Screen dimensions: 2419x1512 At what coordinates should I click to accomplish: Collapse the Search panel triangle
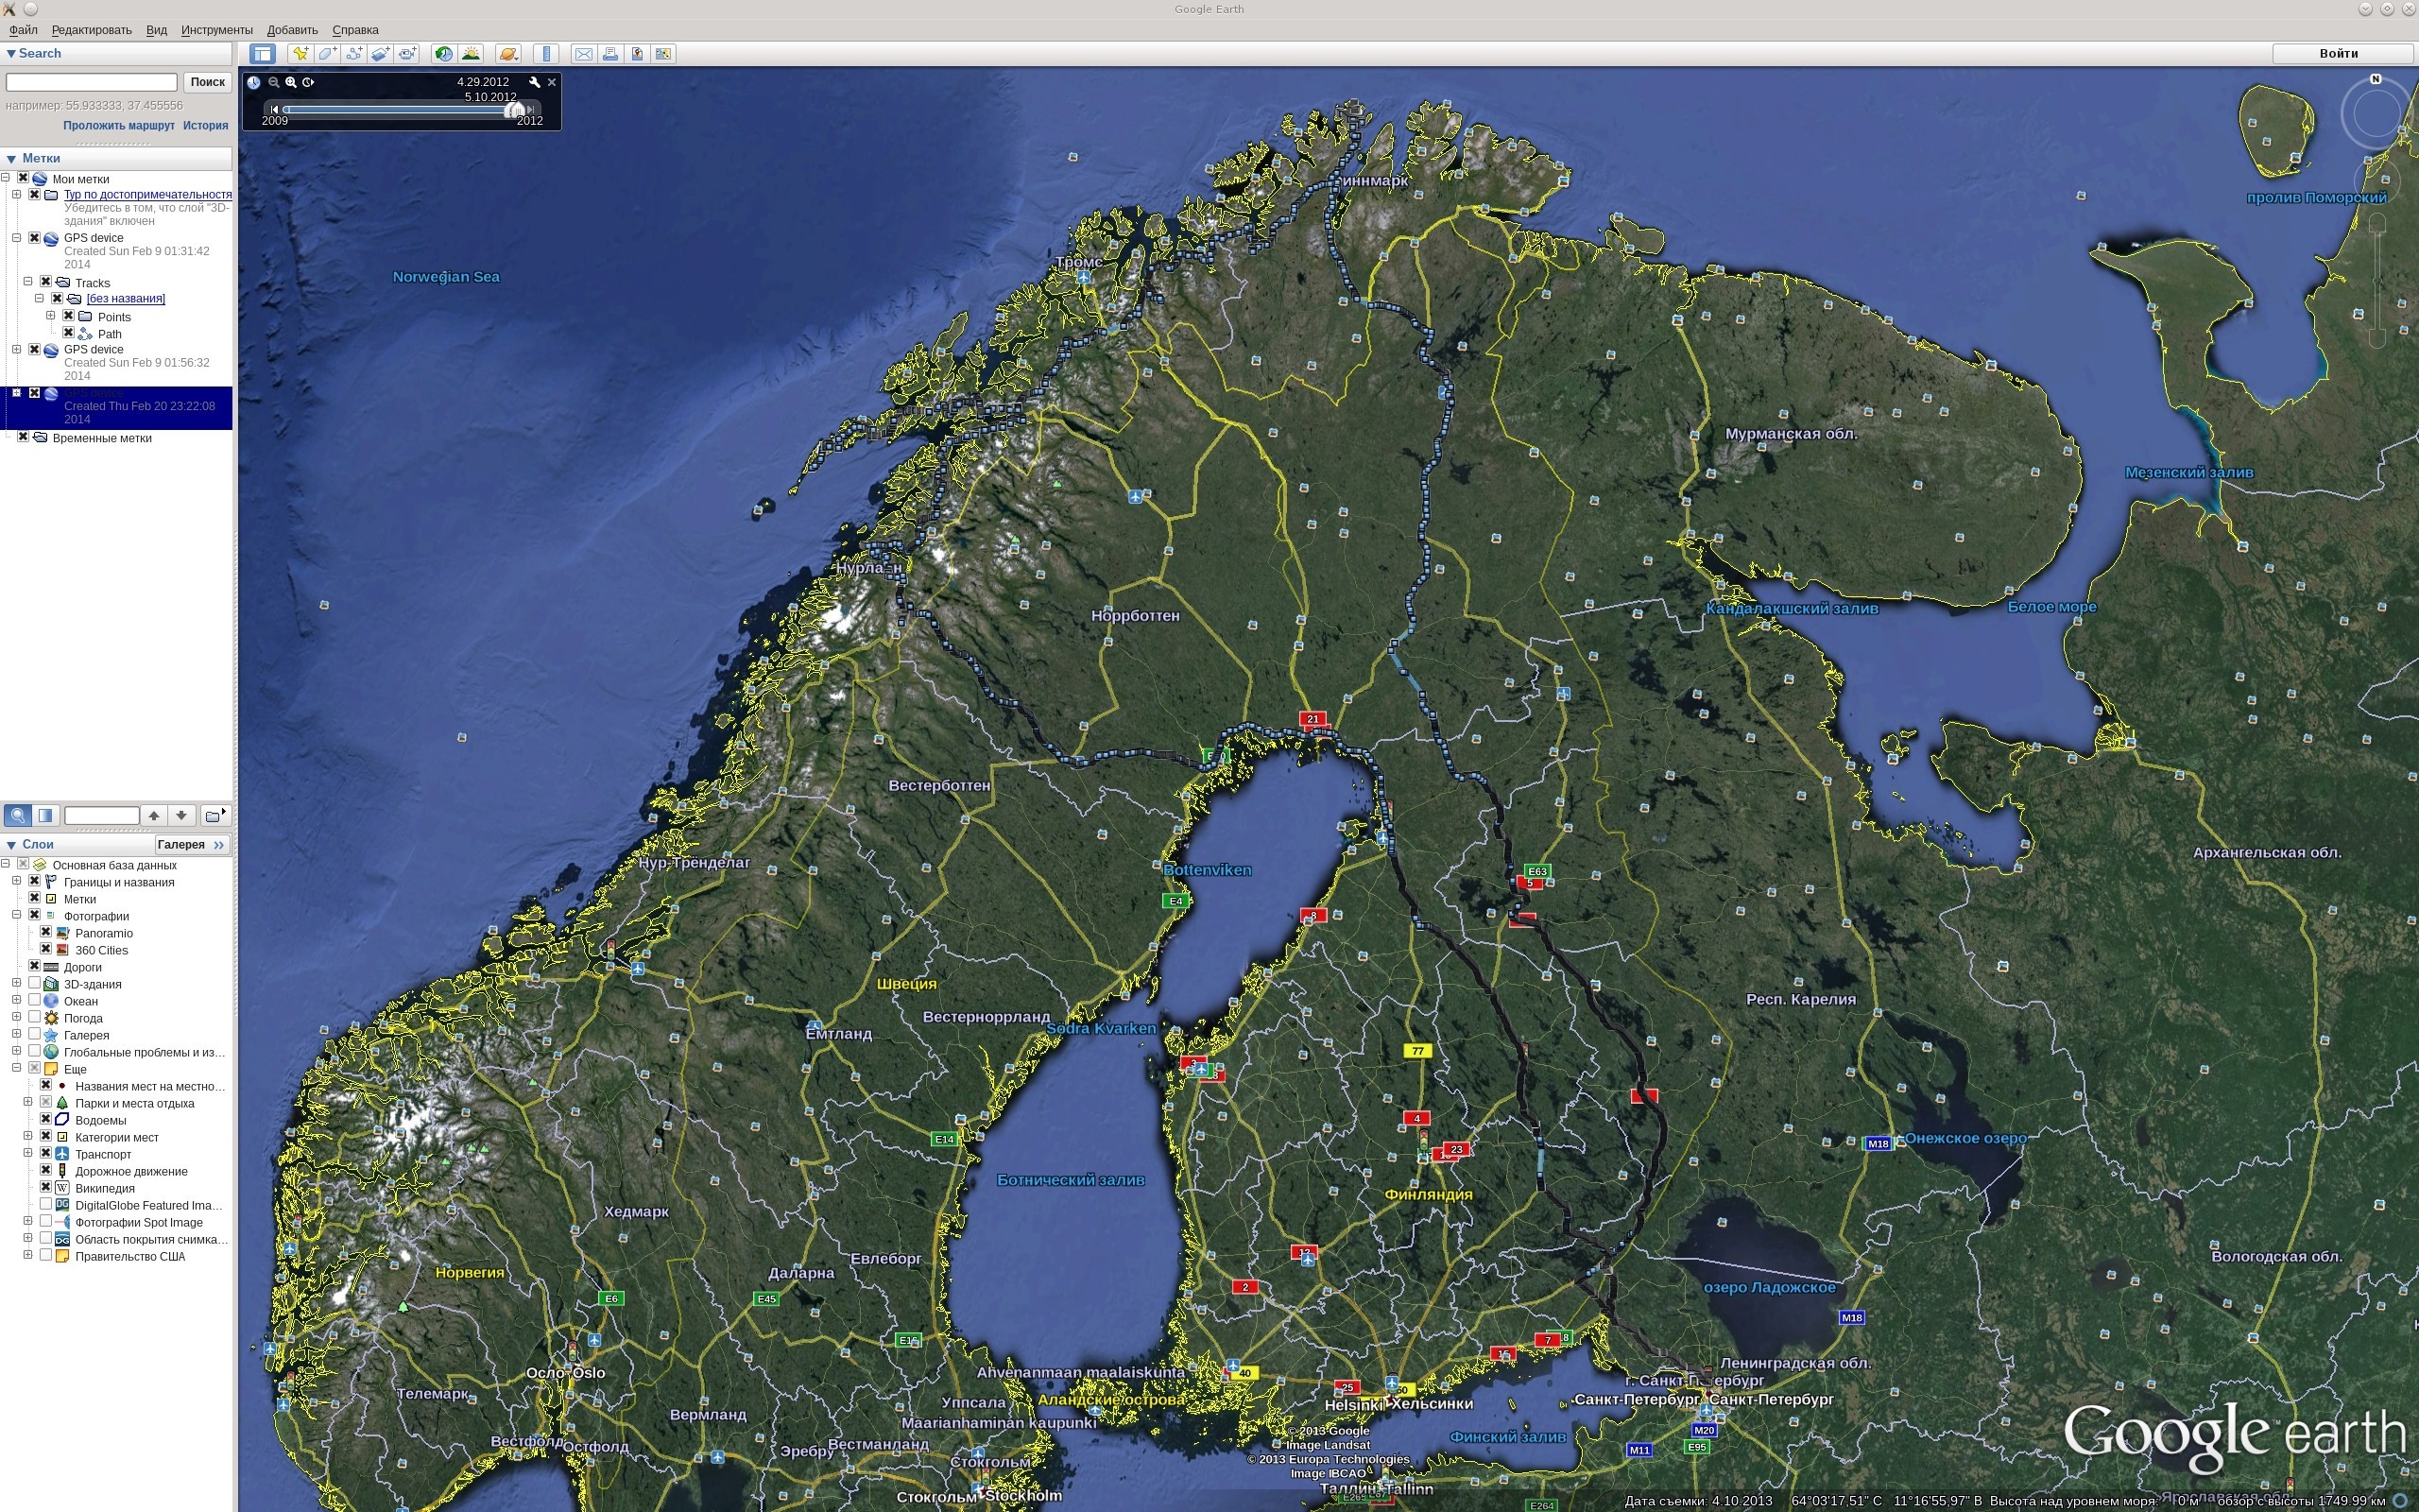11,54
